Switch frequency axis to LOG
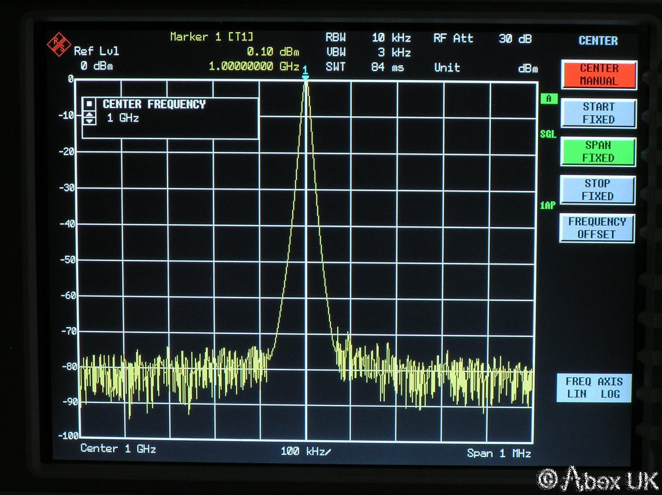 click(610, 394)
